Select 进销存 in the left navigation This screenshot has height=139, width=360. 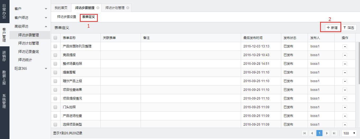pyautogui.click(x=4, y=56)
